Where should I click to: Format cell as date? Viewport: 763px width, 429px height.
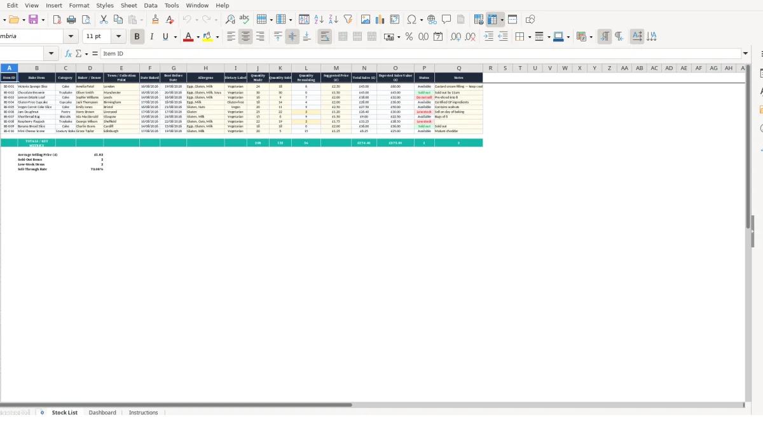coord(438,37)
